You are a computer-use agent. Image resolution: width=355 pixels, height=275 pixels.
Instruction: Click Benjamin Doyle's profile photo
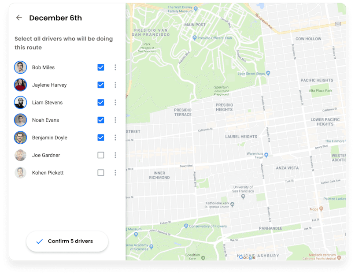[20, 137]
